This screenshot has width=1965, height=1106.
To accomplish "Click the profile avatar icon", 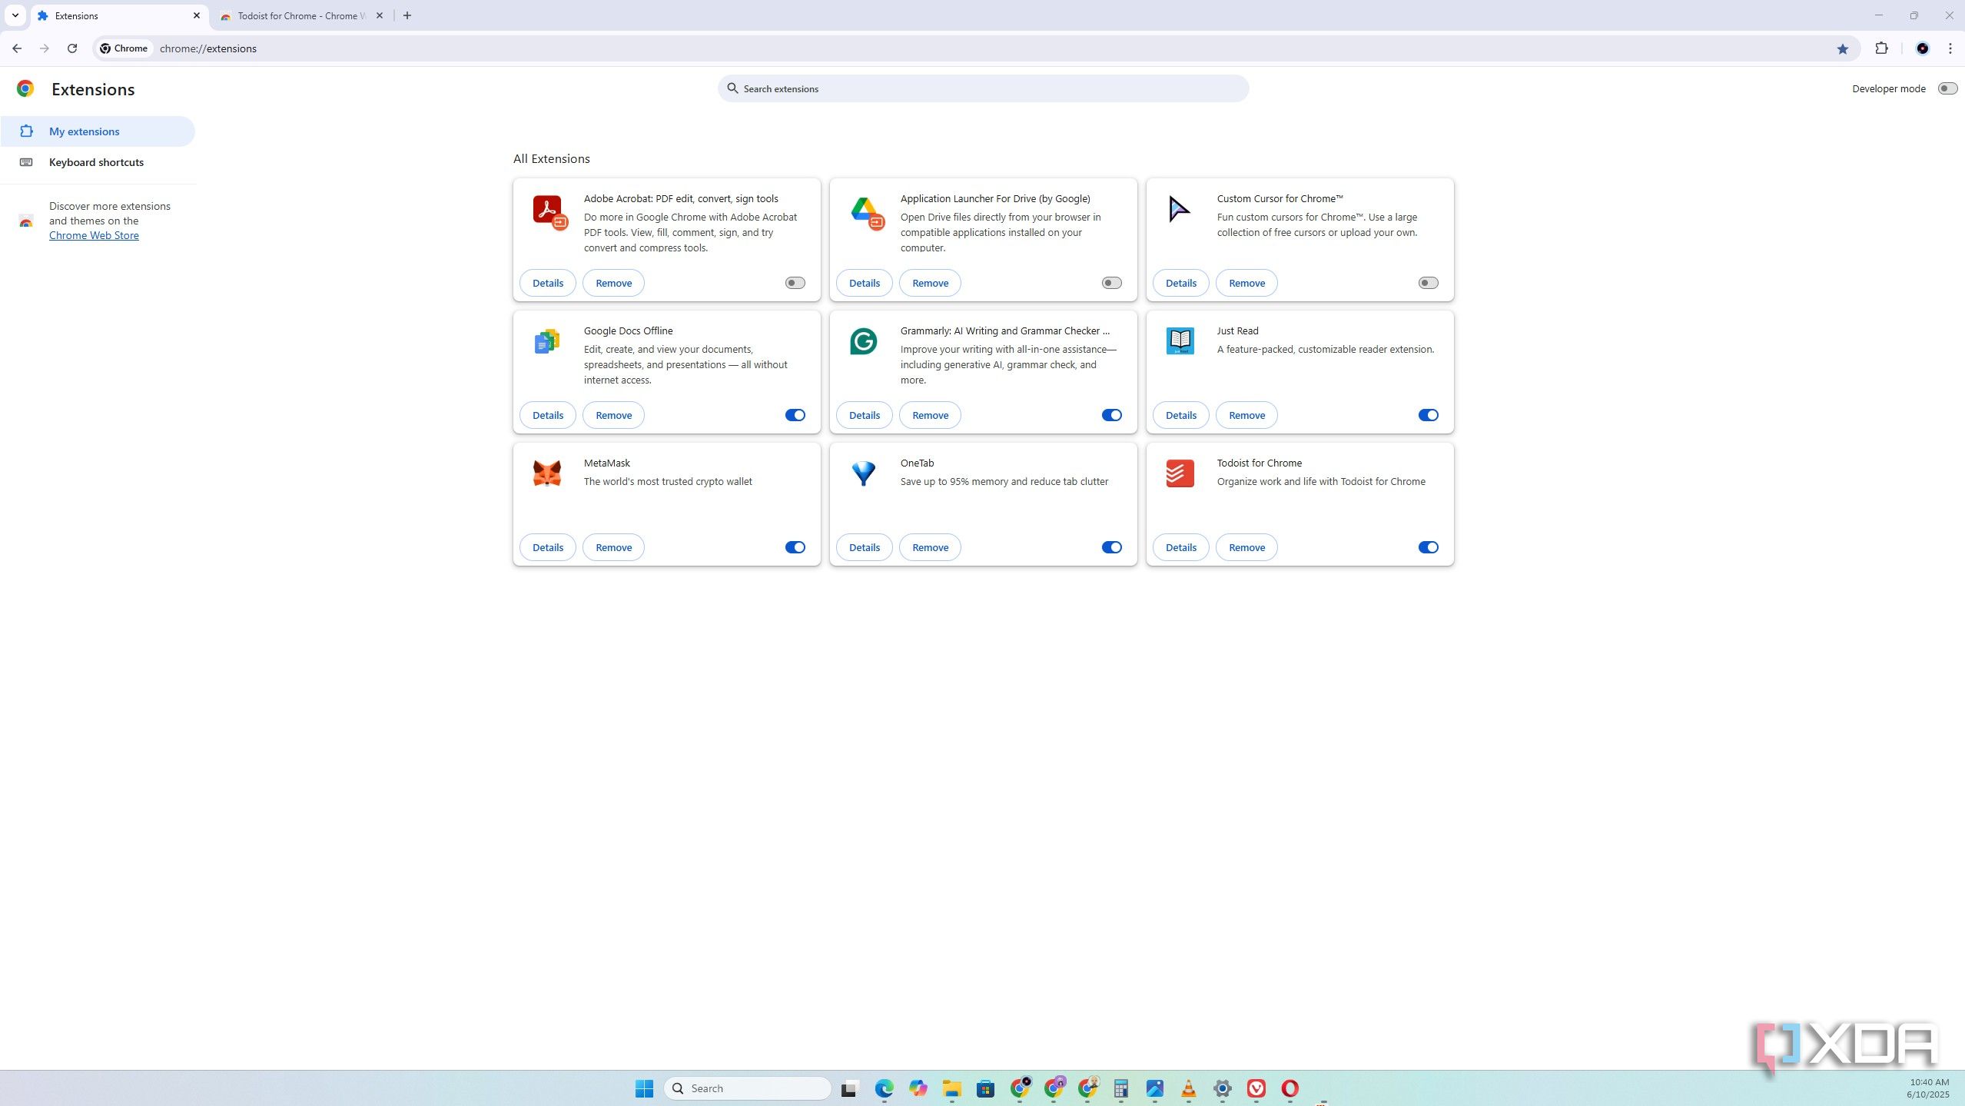I will pos(1922,48).
